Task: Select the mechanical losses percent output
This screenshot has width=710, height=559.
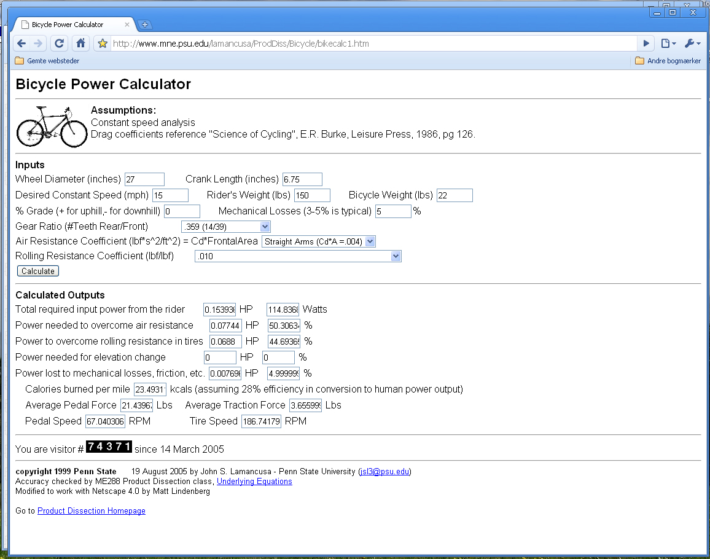Action: point(284,373)
